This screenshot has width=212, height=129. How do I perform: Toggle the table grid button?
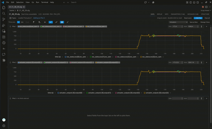click(62, 22)
